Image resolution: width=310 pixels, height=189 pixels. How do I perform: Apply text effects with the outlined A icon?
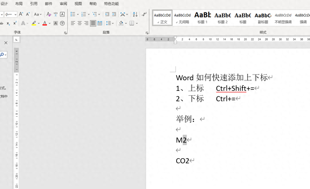coord(23,23)
